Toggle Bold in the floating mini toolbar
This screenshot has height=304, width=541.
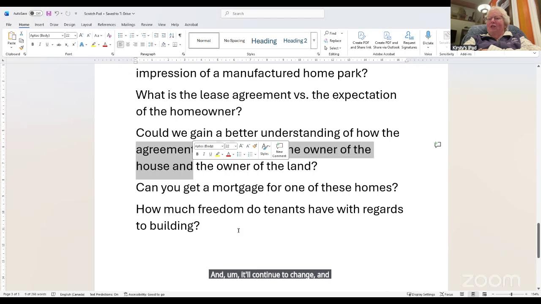(x=197, y=154)
